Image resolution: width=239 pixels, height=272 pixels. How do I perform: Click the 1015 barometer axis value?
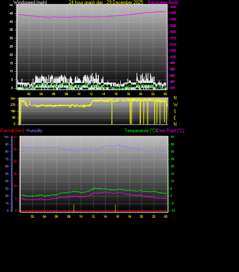pos(173,38)
